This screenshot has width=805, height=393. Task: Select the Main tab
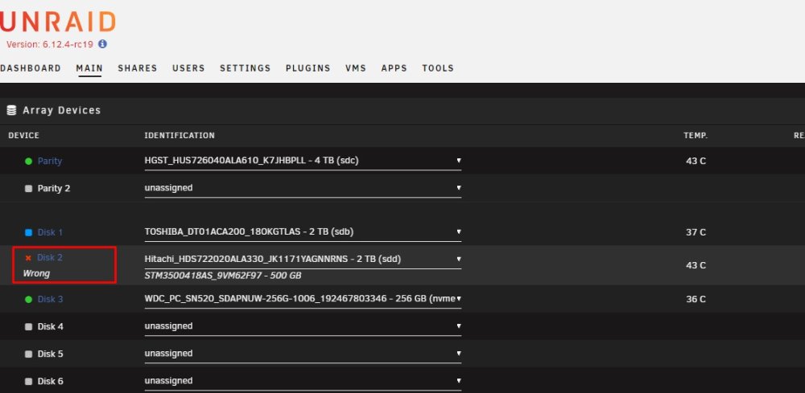tap(89, 68)
